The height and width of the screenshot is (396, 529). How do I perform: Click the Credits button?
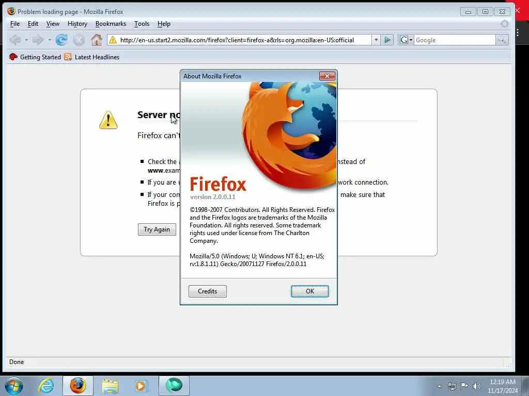(x=208, y=291)
